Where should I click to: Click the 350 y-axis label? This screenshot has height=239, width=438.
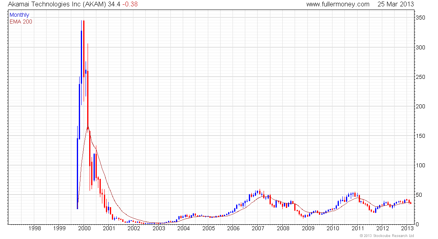pyautogui.click(x=420, y=18)
